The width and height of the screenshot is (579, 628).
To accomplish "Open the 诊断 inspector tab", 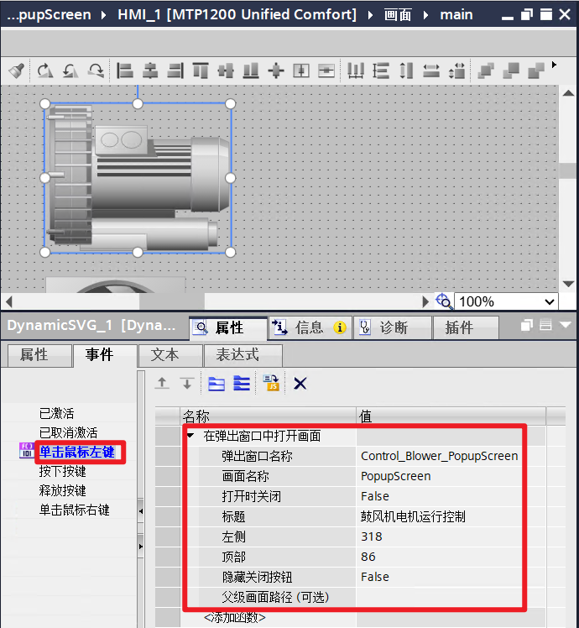I will click(x=393, y=328).
